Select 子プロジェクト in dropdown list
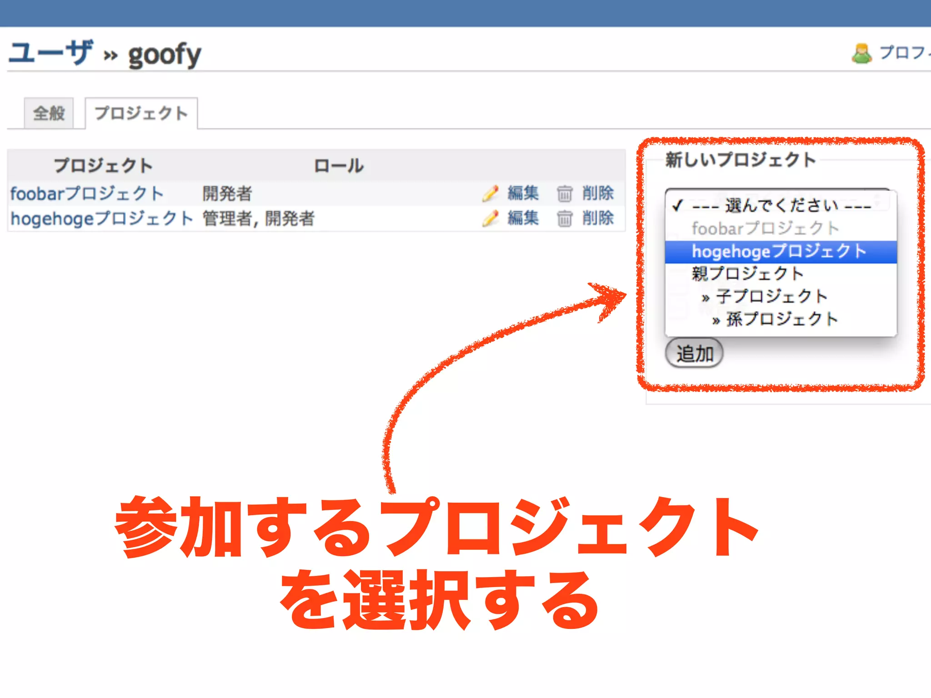This screenshot has height=698, width=931. tap(781, 297)
